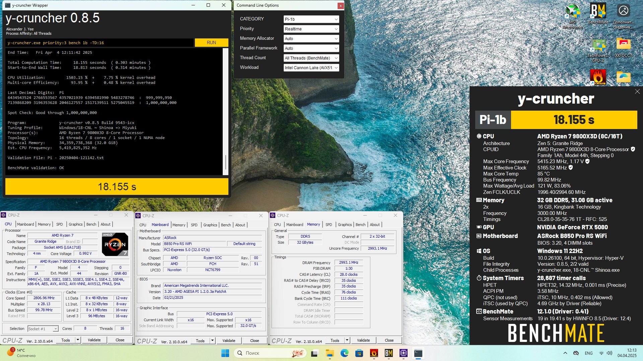Click the GPU icon in BenchMate panel
Image resolution: width=643 pixels, height=361 pixels.
(x=479, y=227)
